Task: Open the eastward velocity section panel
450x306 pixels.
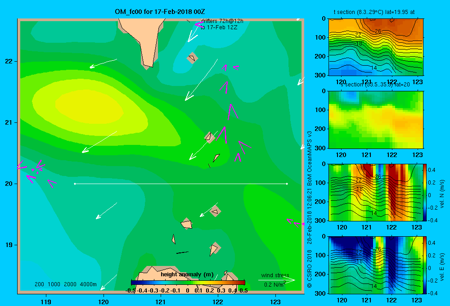Action: click(x=376, y=265)
